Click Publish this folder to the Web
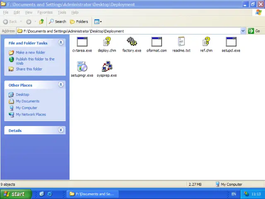Viewport: 265px width, 199px height. pos(35,61)
